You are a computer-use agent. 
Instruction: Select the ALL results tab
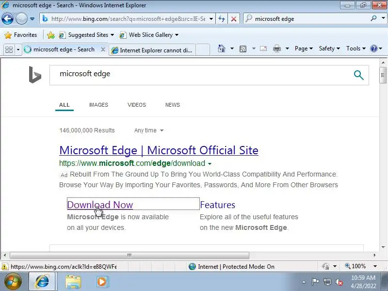coord(65,105)
